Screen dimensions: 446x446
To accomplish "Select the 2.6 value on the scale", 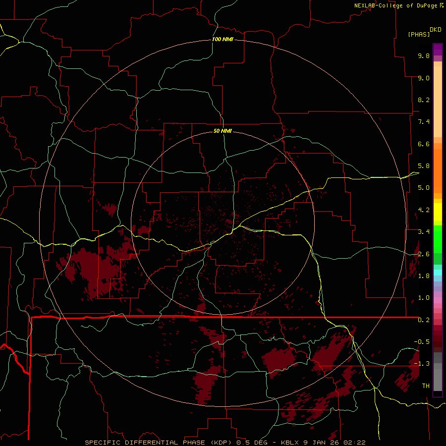I will pyautogui.click(x=424, y=254).
